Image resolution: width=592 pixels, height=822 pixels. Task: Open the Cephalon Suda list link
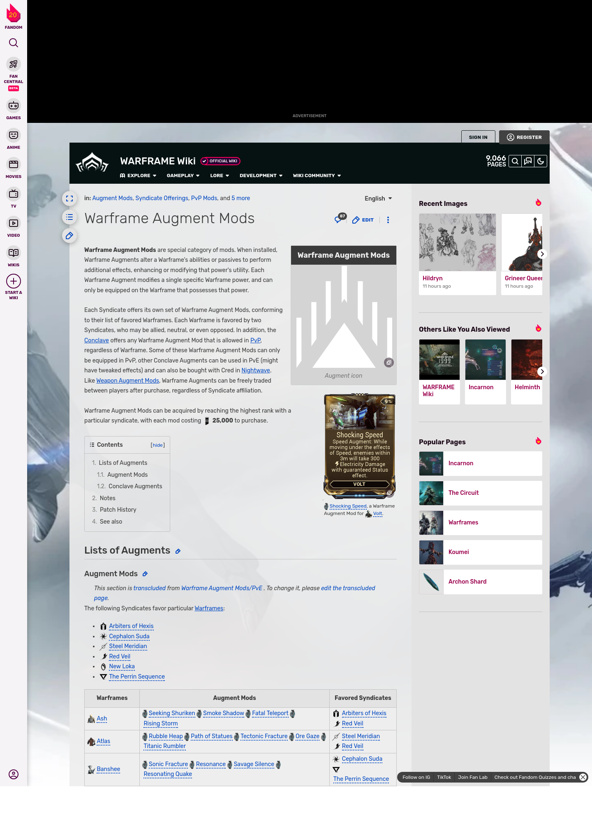click(x=129, y=636)
